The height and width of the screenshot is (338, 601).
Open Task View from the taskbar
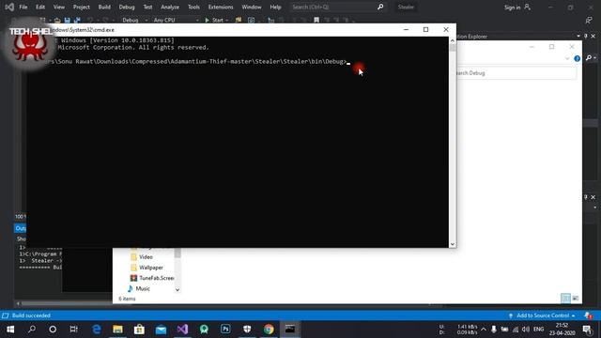point(73,330)
